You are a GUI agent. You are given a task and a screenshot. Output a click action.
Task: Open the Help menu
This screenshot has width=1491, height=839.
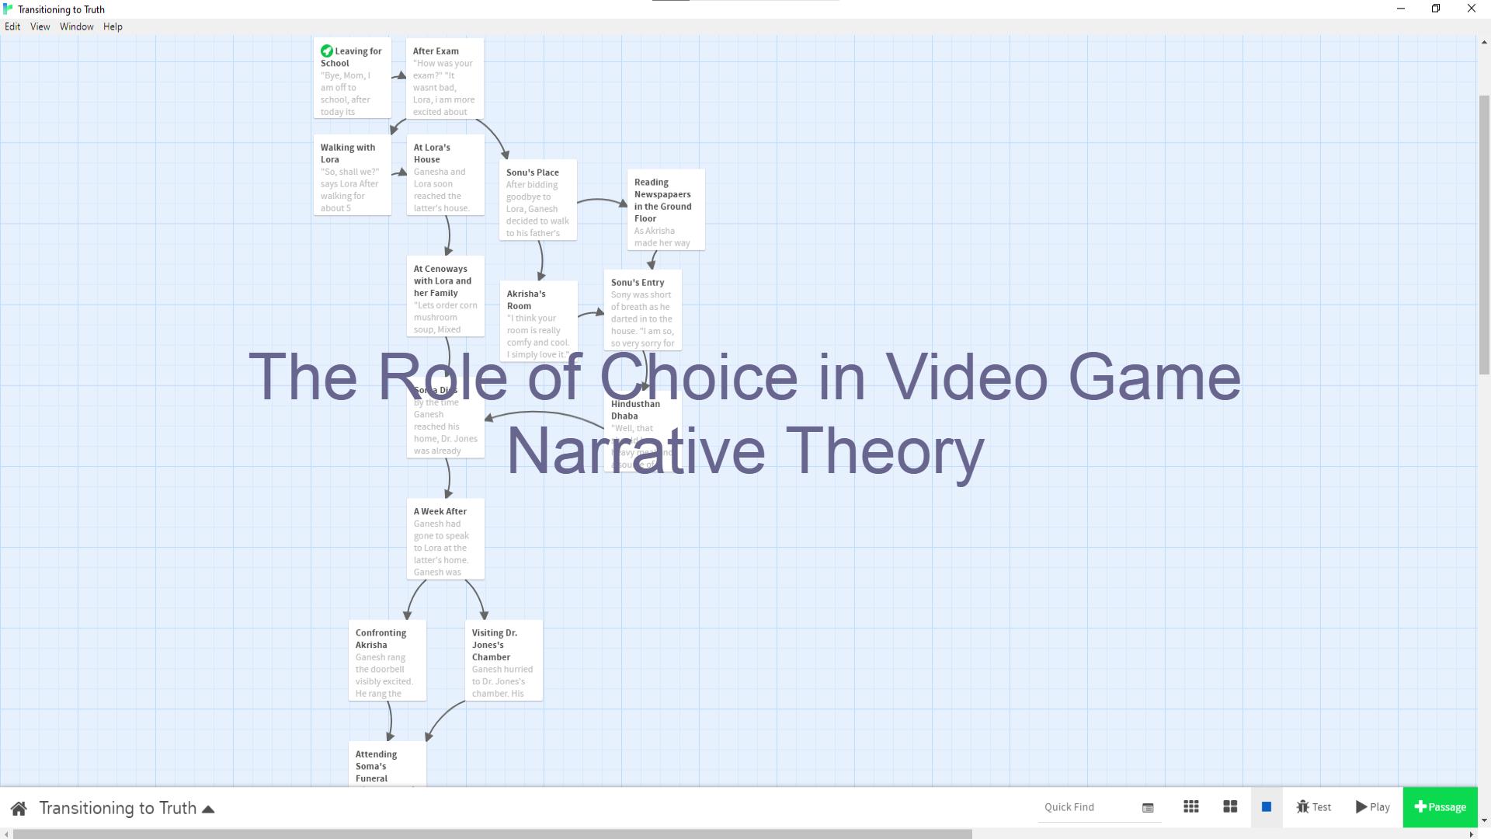[113, 26]
